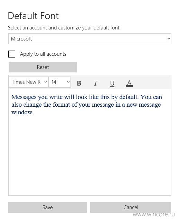Toggle Underline formatting icon
This screenshot has width=179, height=221.
tap(112, 83)
